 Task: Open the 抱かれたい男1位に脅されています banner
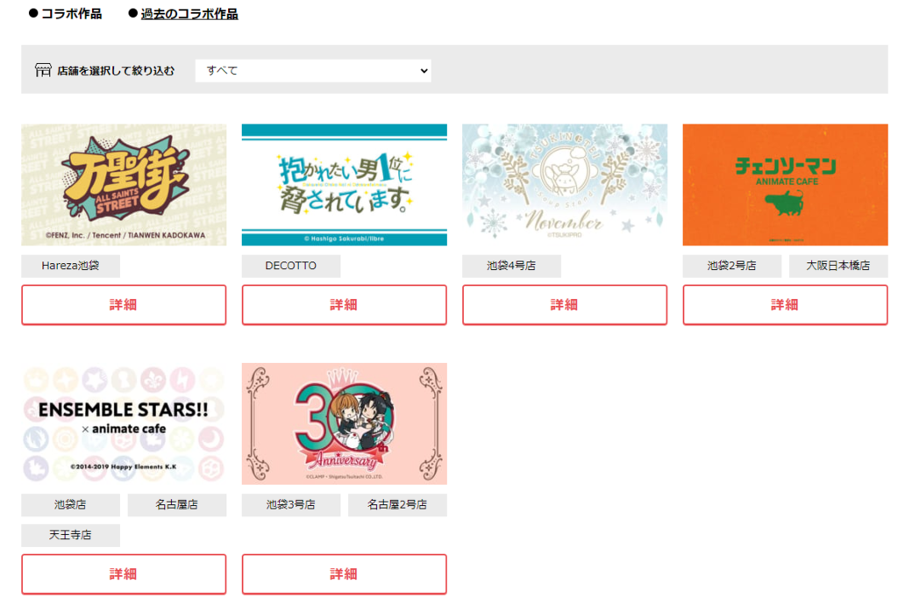pyautogui.click(x=344, y=185)
